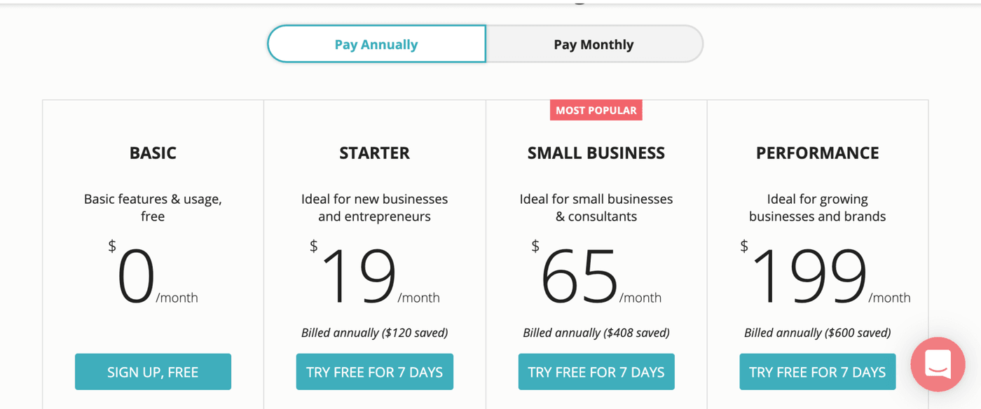
Task: Start the Performance plan 7-day free trial
Action: [x=818, y=372]
